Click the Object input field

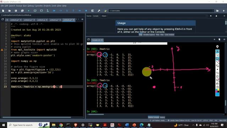[157, 16]
